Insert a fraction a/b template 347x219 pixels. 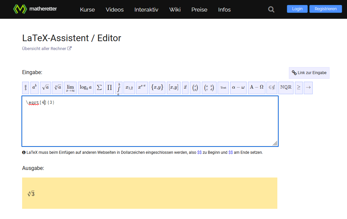coord(26,88)
